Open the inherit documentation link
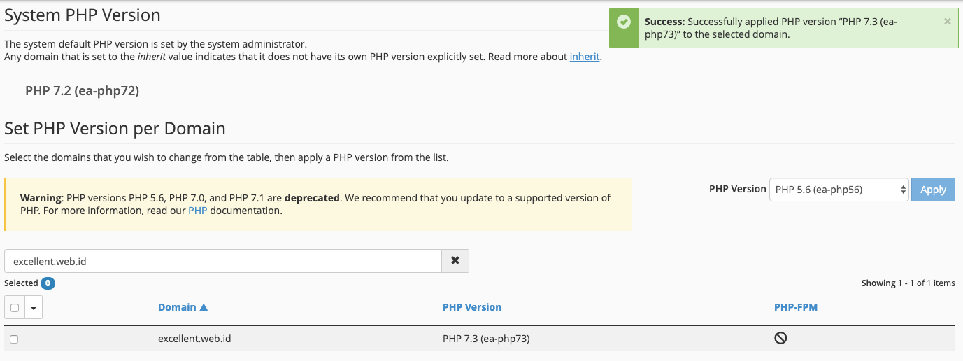 pos(585,57)
